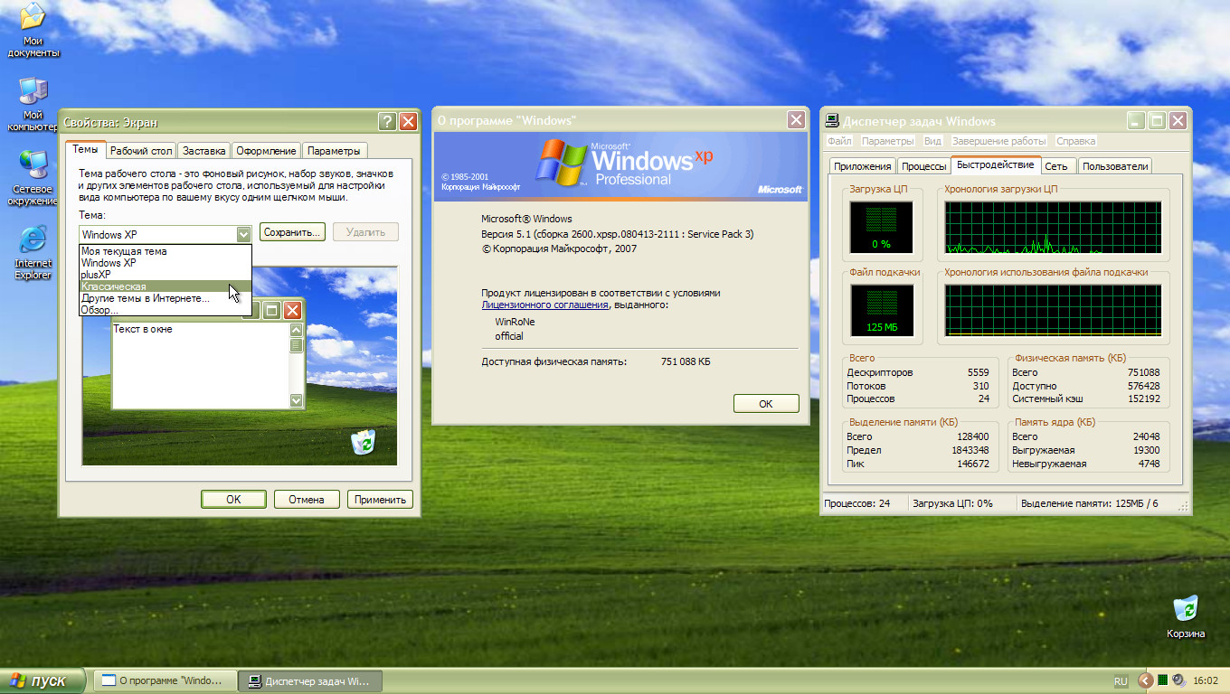Select the Сетевое окружение desktop icon

point(33,179)
